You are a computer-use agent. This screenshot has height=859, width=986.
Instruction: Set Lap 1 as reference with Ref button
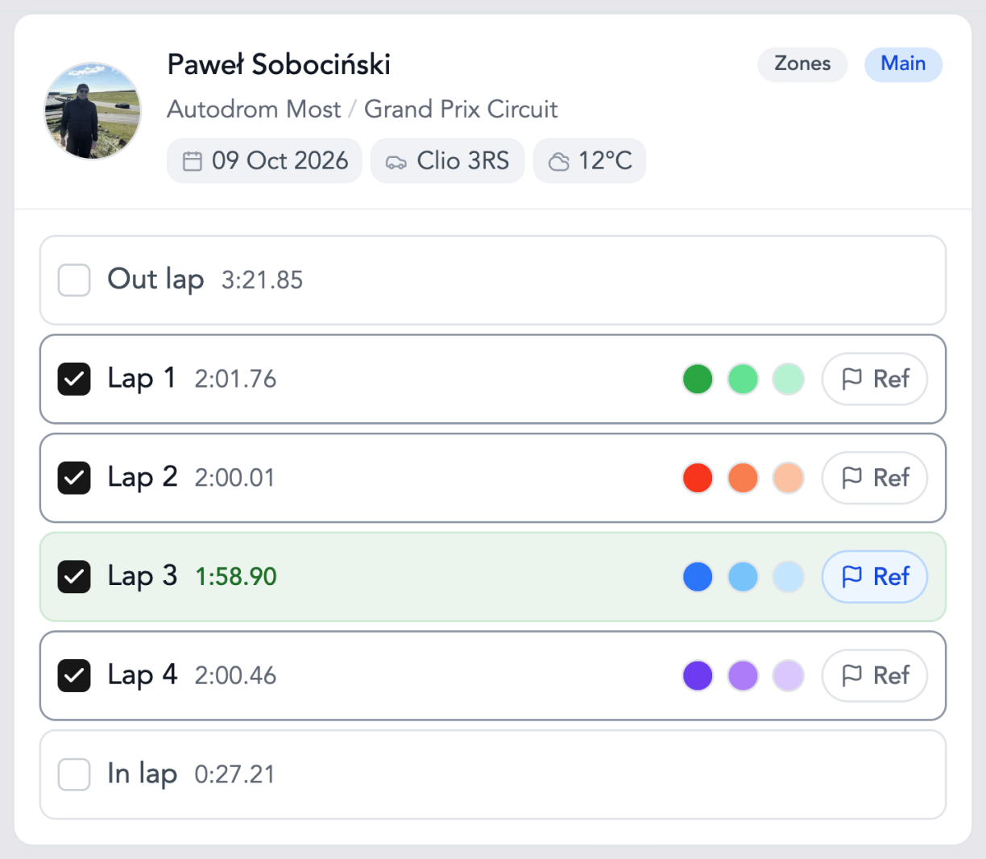pos(875,379)
